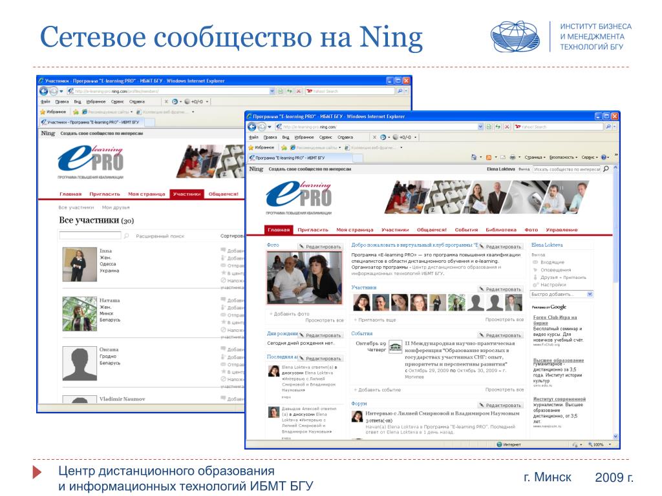Click member search field in Участники window
Screen dimensions: 662x496
click(91, 236)
